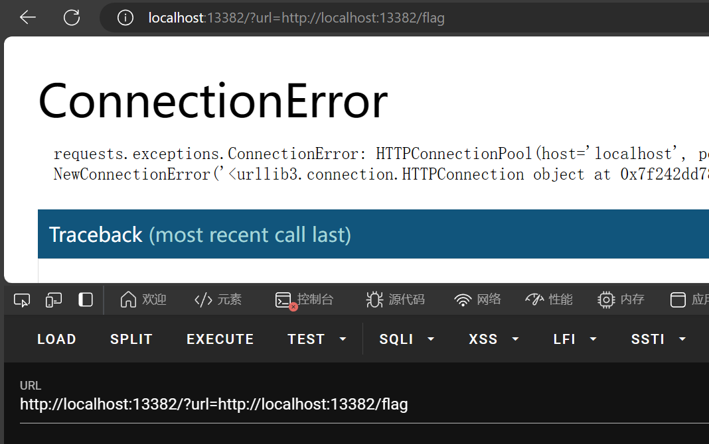Viewport: 709px width, 444px height.
Task: Click the browser back arrow
Action: tap(28, 18)
